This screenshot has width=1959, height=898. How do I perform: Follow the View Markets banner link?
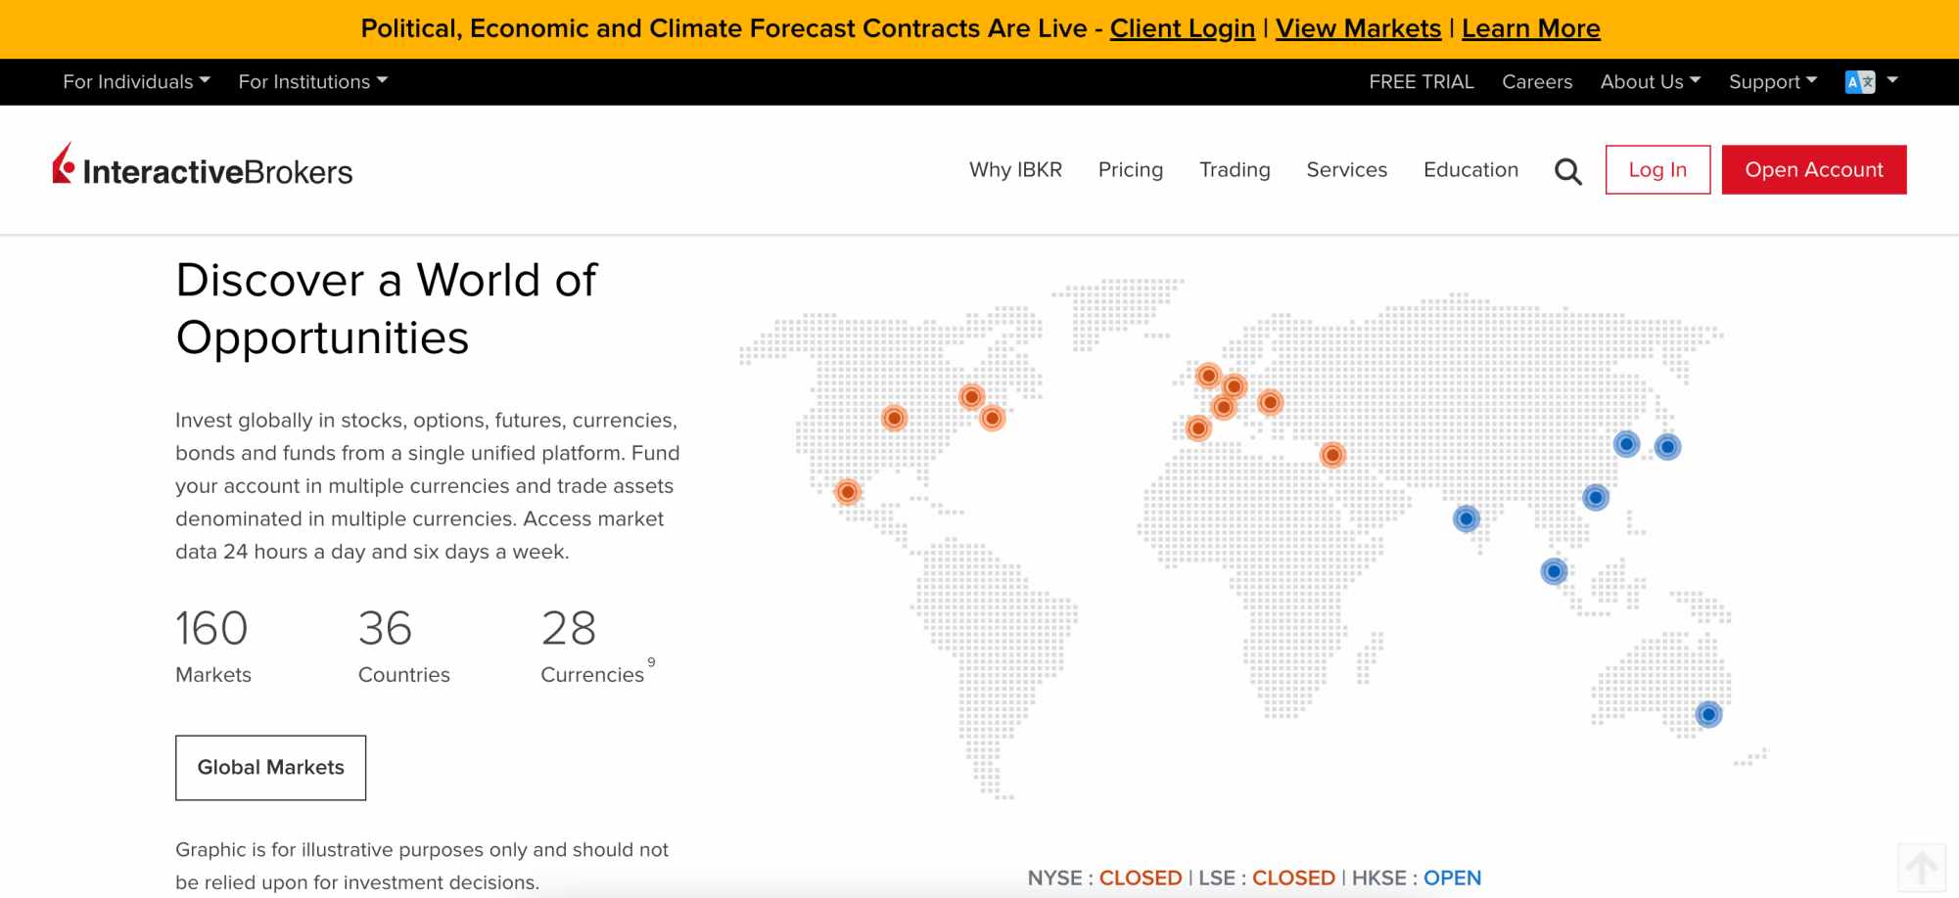(x=1358, y=28)
